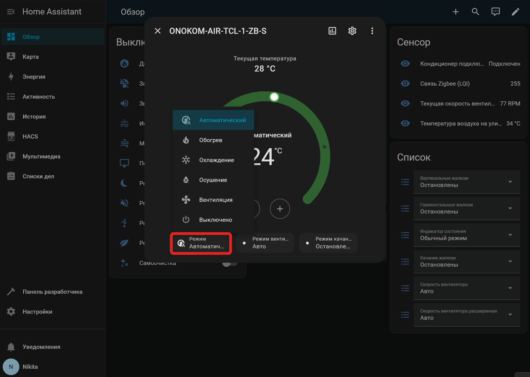Click the list icon beside Качание жалюзи
The height and width of the screenshot is (377, 530).
point(405,262)
